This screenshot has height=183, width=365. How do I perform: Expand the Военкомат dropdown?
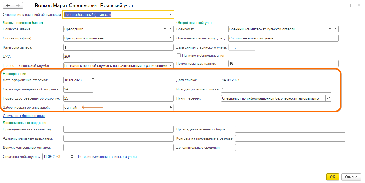click(330, 29)
